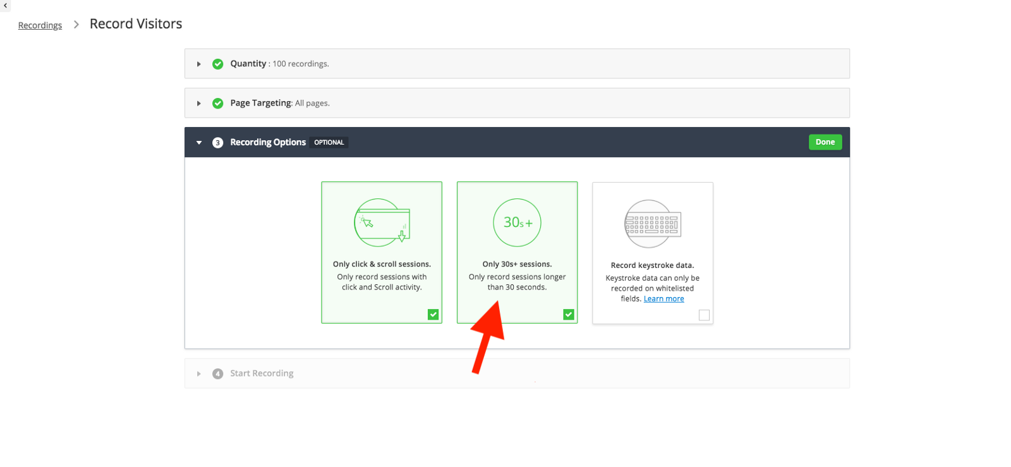Viewport: 1011px width, 467px height.
Task: Enable Record keystroke data checkbox
Action: point(704,315)
